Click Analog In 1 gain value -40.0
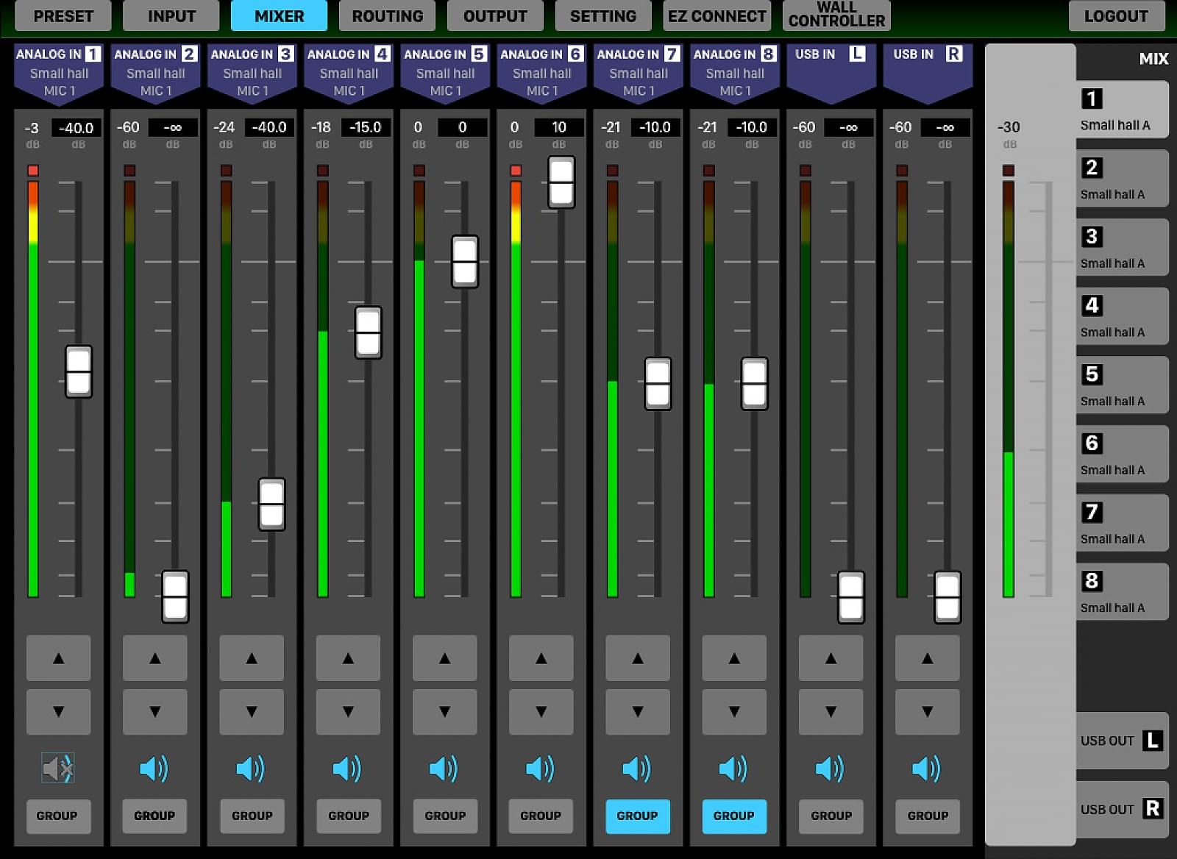The width and height of the screenshot is (1177, 859). point(77,128)
